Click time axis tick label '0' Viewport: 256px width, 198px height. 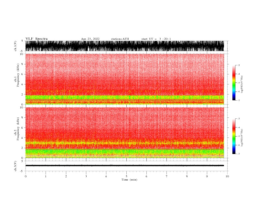pos(26,176)
